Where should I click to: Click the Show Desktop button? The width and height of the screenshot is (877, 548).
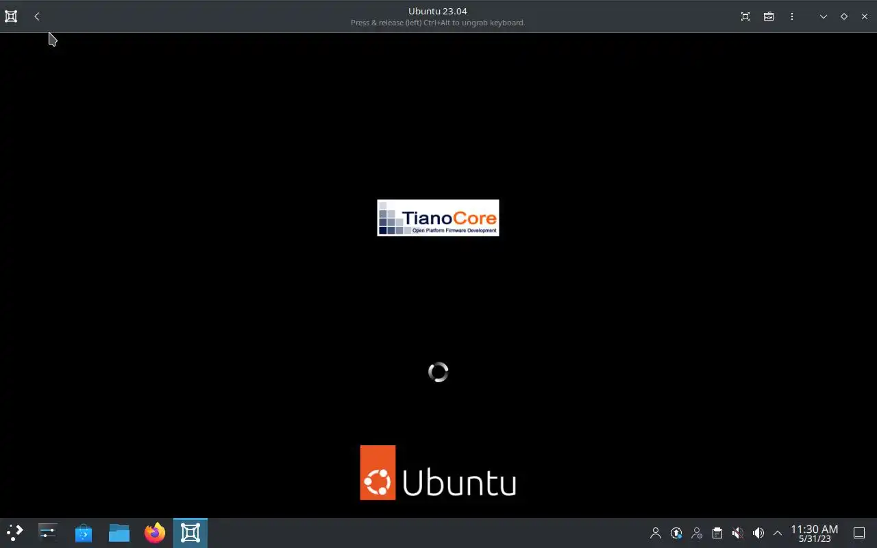[859, 533]
